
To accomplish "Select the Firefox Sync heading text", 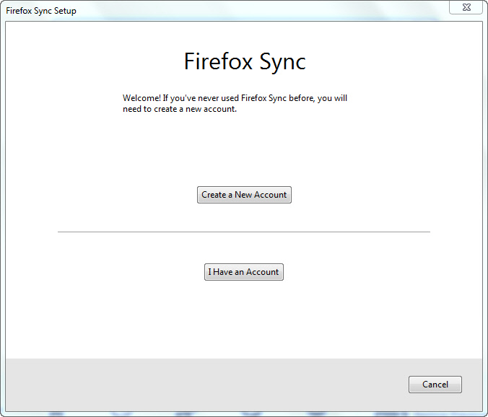I will pyautogui.click(x=245, y=62).
